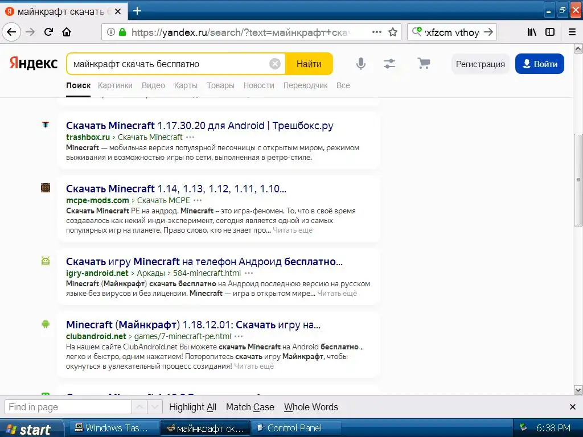Open the Library bookshelf icon
The height and width of the screenshot is (437, 583).
[532, 32]
